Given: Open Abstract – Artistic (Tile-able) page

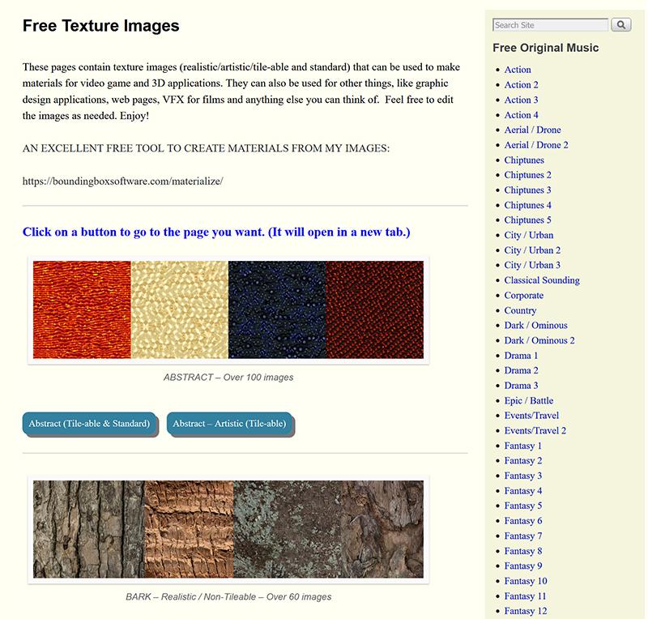Looking at the screenshot, I should [229, 424].
